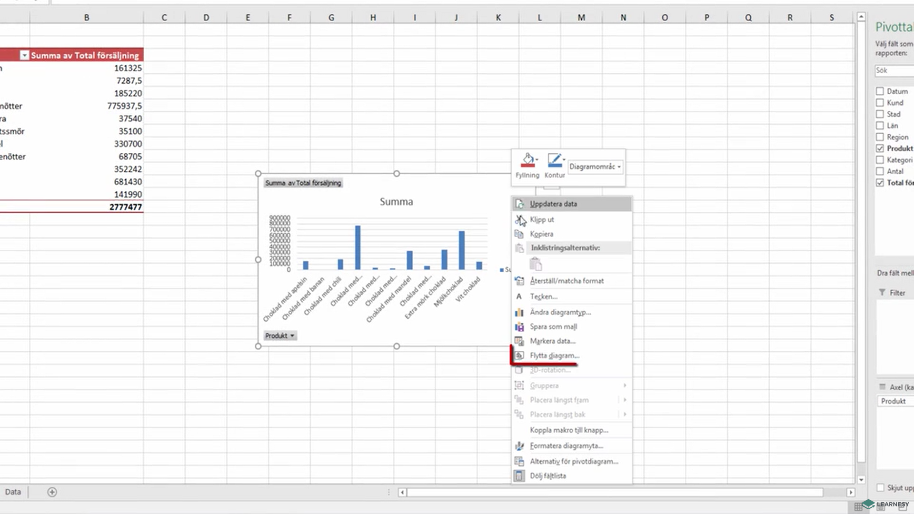
Task: Open the Fyllning color dropdown arrow
Action: click(537, 159)
